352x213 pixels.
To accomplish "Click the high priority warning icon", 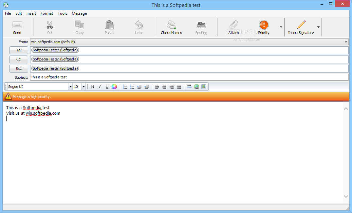I will (x=8, y=96).
